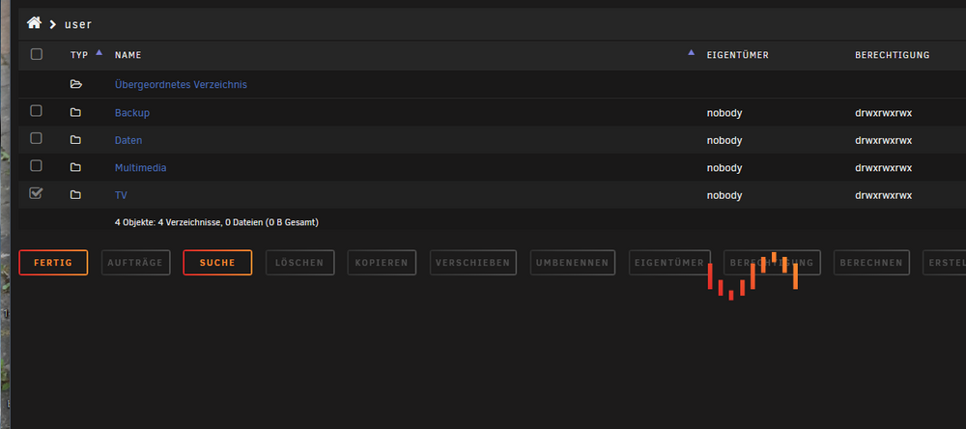Open the Backup folder
This screenshot has height=429, width=966.
(x=131, y=113)
